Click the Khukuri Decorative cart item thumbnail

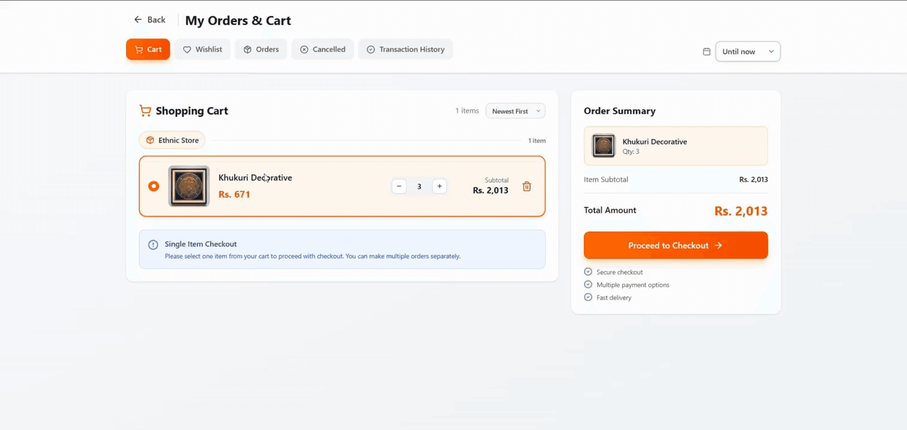click(x=189, y=186)
